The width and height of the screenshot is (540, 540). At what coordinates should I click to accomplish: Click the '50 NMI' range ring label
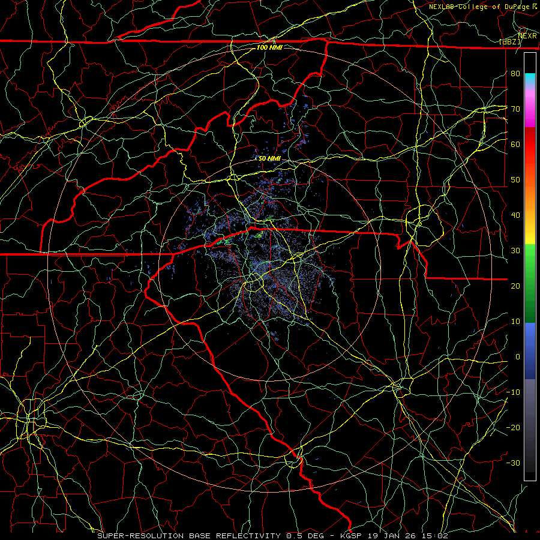269,159
